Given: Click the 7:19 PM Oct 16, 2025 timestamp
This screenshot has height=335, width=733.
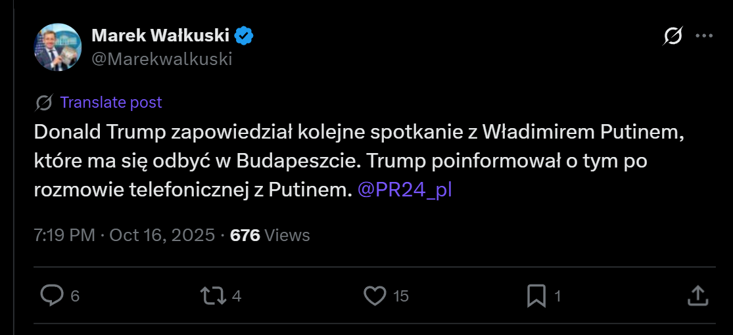Looking at the screenshot, I should pyautogui.click(x=124, y=235).
